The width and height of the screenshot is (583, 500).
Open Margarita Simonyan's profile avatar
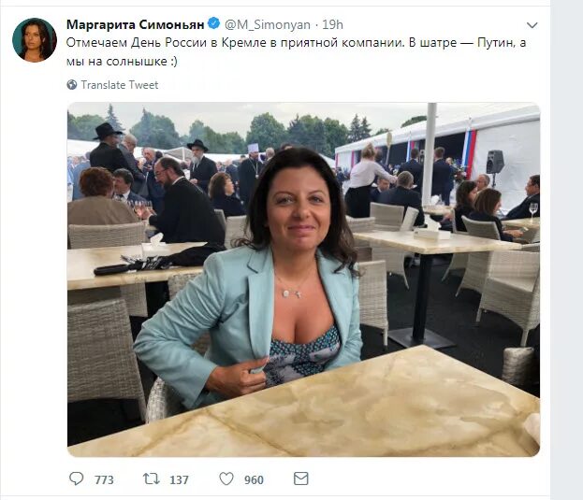click(35, 40)
